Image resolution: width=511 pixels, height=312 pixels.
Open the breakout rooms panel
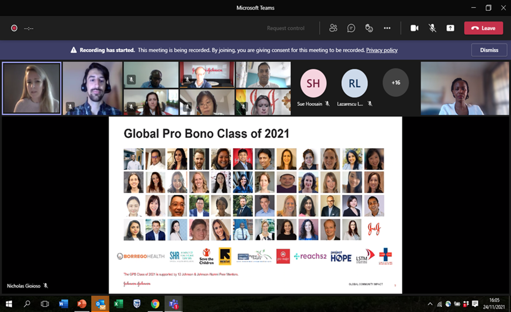tap(369, 28)
